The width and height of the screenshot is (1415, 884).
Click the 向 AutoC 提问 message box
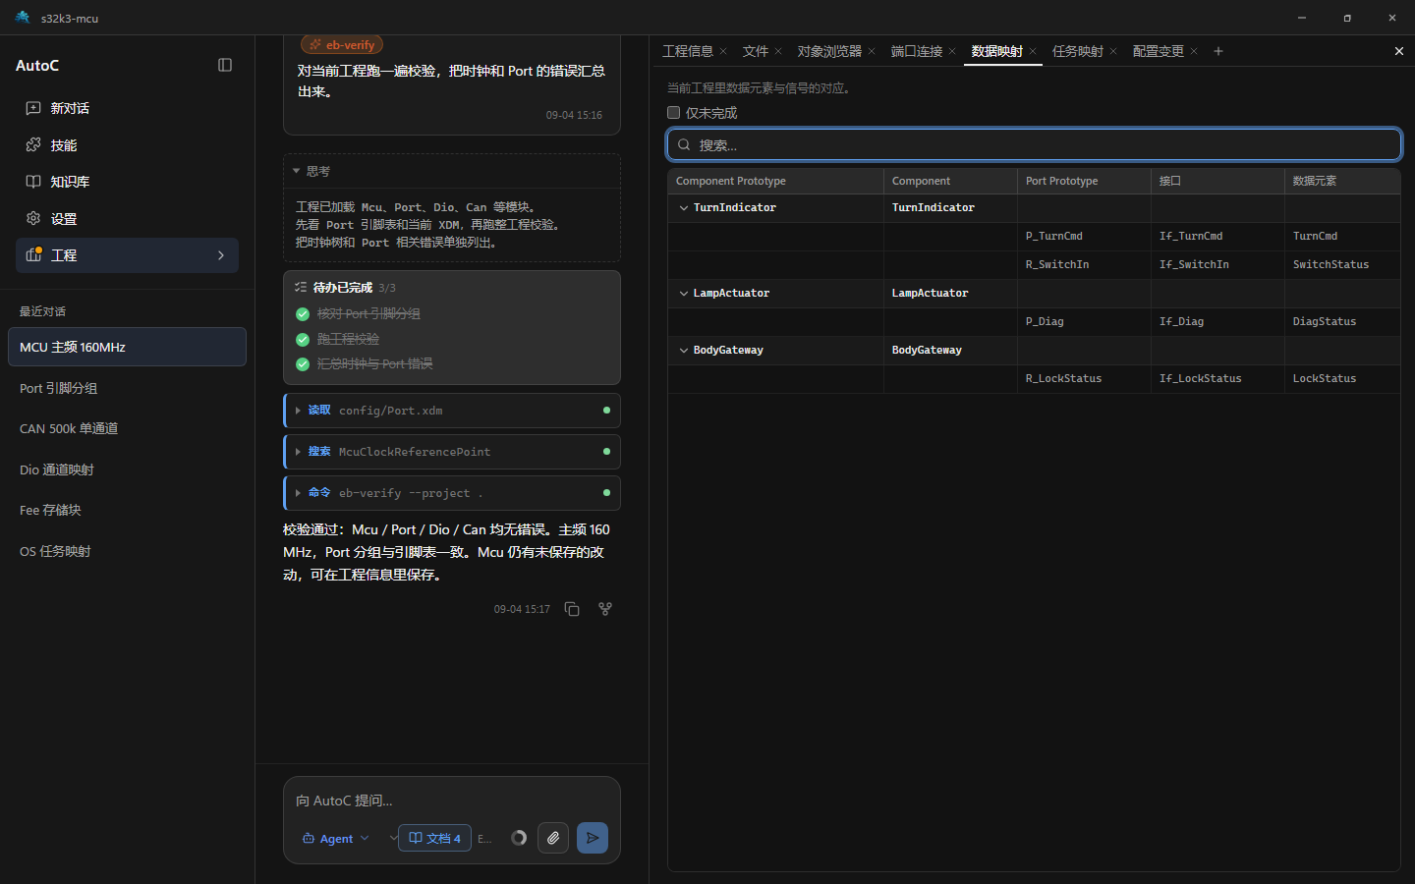(x=452, y=801)
